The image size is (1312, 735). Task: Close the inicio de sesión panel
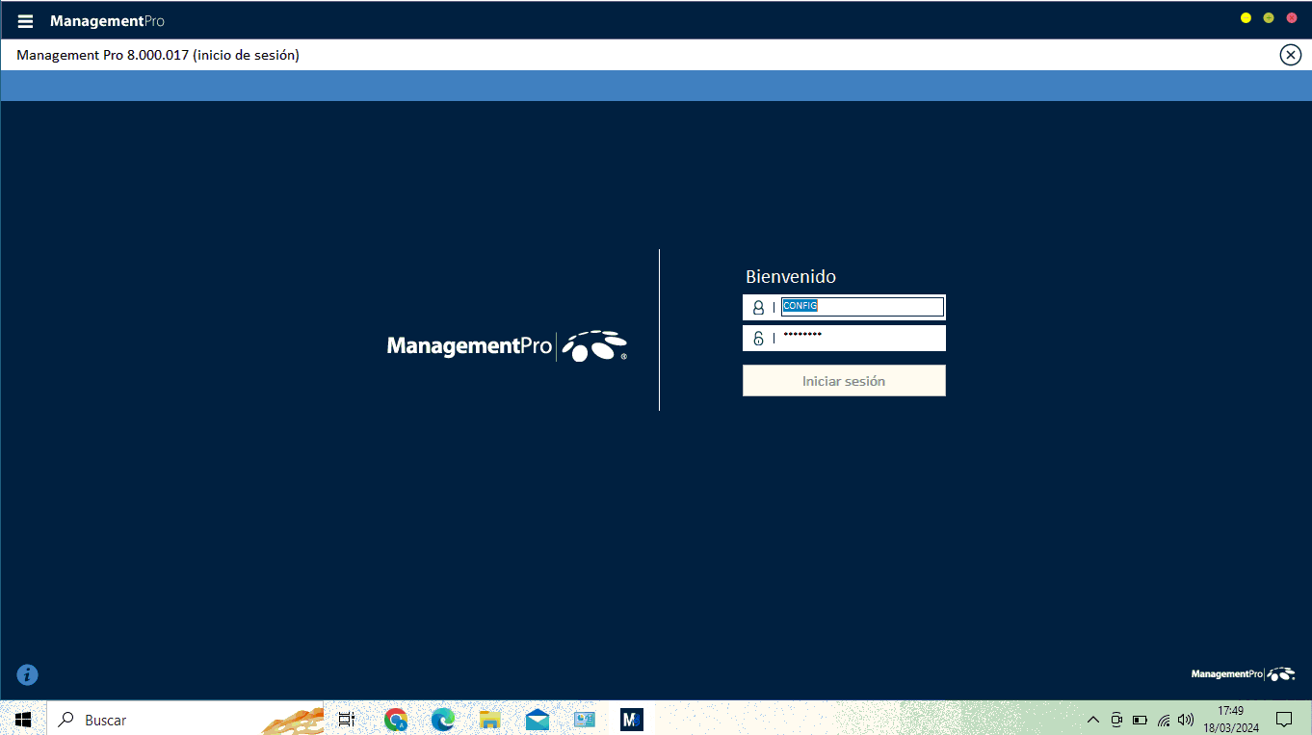1290,55
